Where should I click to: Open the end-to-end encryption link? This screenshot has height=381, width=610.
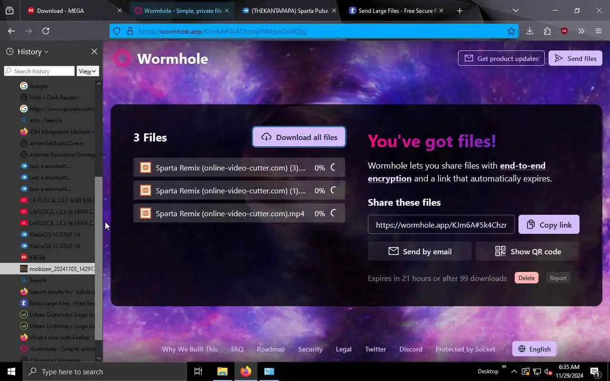point(457,172)
